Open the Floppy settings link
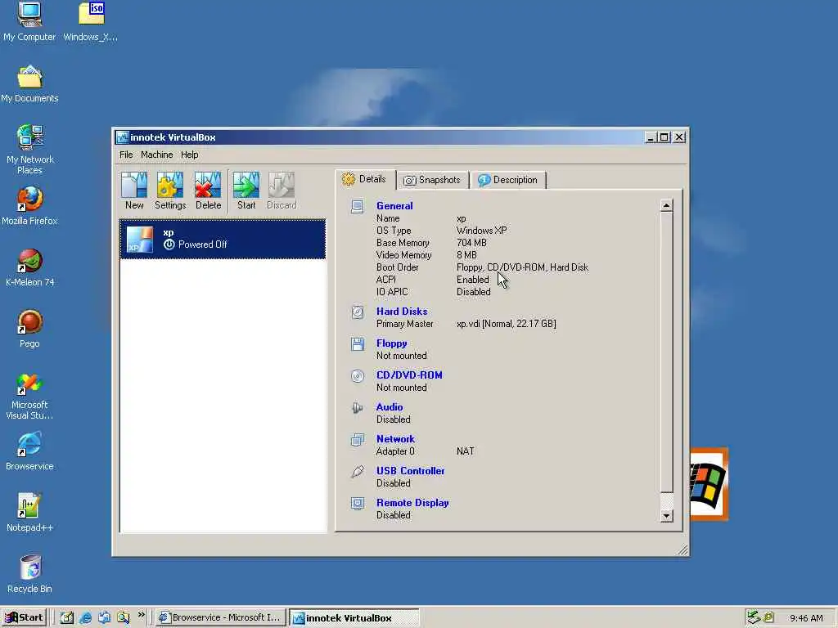838x628 pixels. (392, 343)
